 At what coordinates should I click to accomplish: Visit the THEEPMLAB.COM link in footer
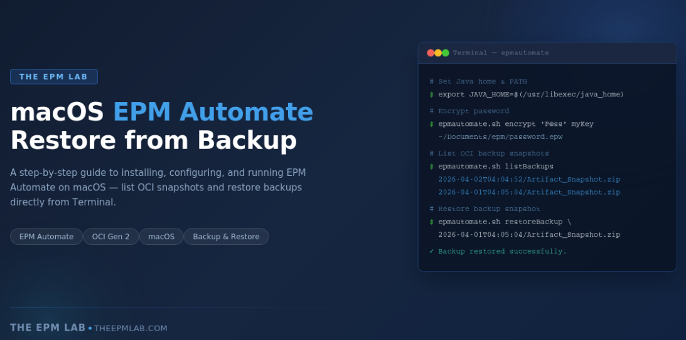click(x=131, y=328)
